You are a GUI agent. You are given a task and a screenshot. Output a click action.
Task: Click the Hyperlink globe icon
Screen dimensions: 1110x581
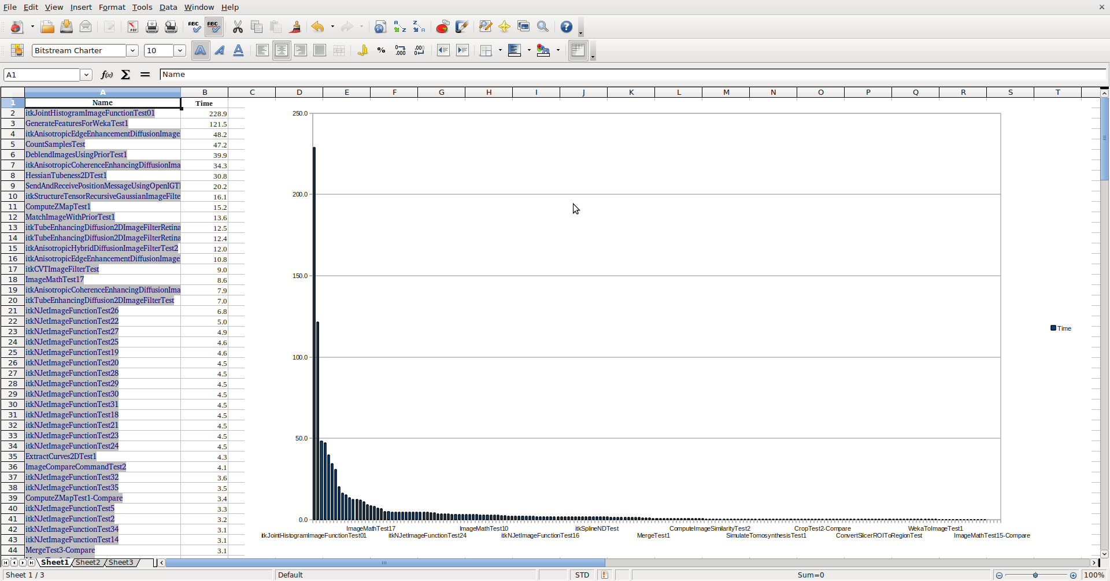(380, 27)
